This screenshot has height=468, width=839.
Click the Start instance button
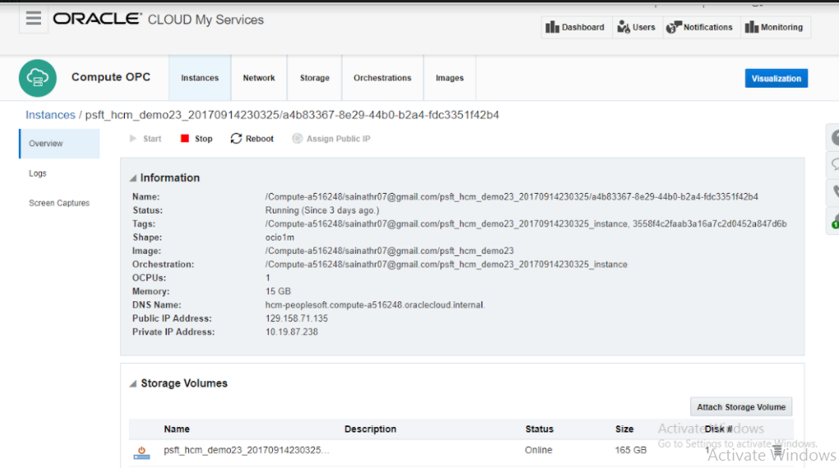tap(145, 139)
